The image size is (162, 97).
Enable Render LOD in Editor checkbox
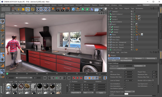[x=153, y=80]
